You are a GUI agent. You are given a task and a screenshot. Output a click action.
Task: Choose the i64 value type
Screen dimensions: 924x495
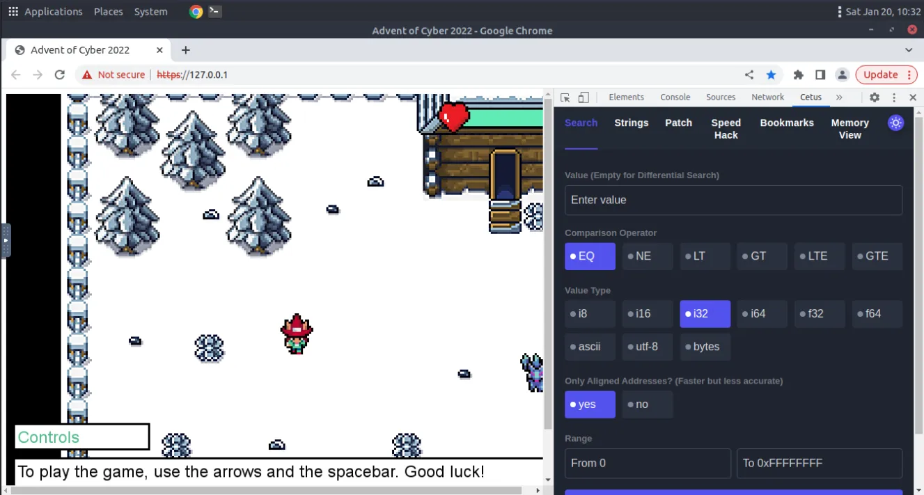(x=762, y=314)
